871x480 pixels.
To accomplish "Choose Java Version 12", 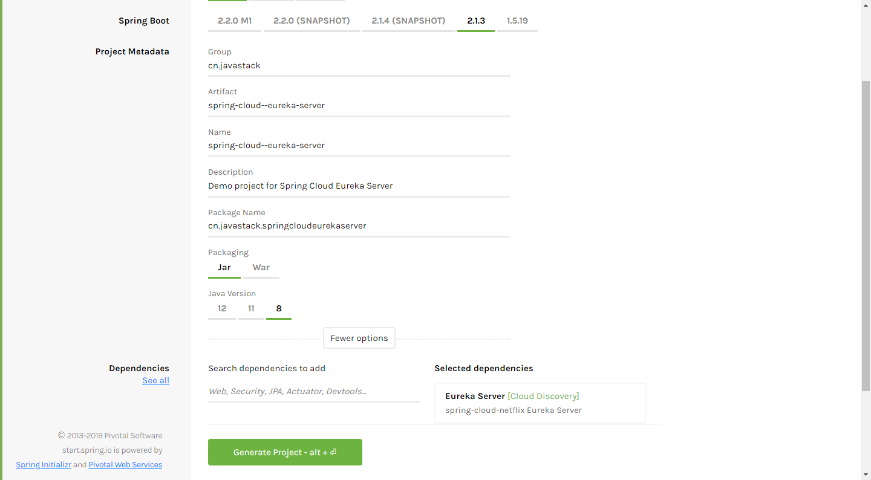I will point(222,308).
